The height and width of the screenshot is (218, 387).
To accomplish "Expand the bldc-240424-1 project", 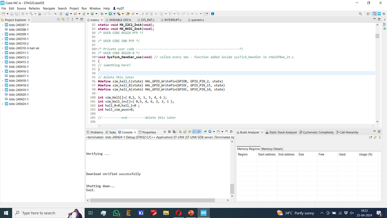I will click(3, 104).
